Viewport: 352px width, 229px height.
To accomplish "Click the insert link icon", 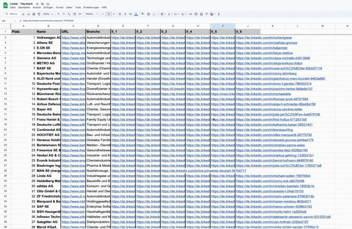I will pyautogui.click(x=191, y=14).
